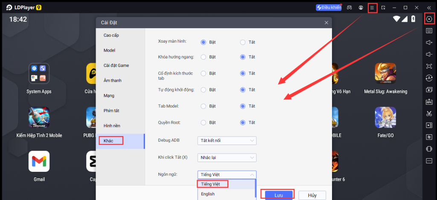The width and height of the screenshot is (437, 200).
Task: Switch to the Âm thanh settings tab
Action: click(x=112, y=81)
